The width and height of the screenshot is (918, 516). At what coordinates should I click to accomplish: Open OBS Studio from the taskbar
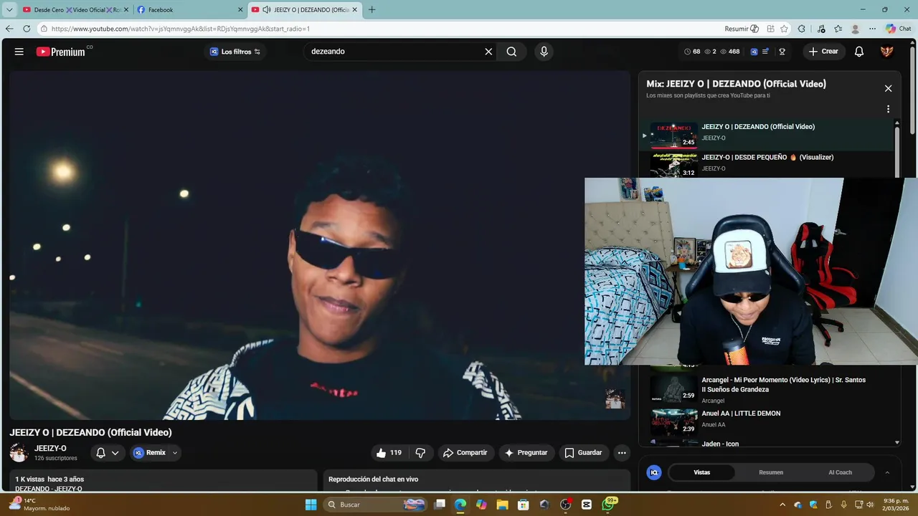point(565,505)
